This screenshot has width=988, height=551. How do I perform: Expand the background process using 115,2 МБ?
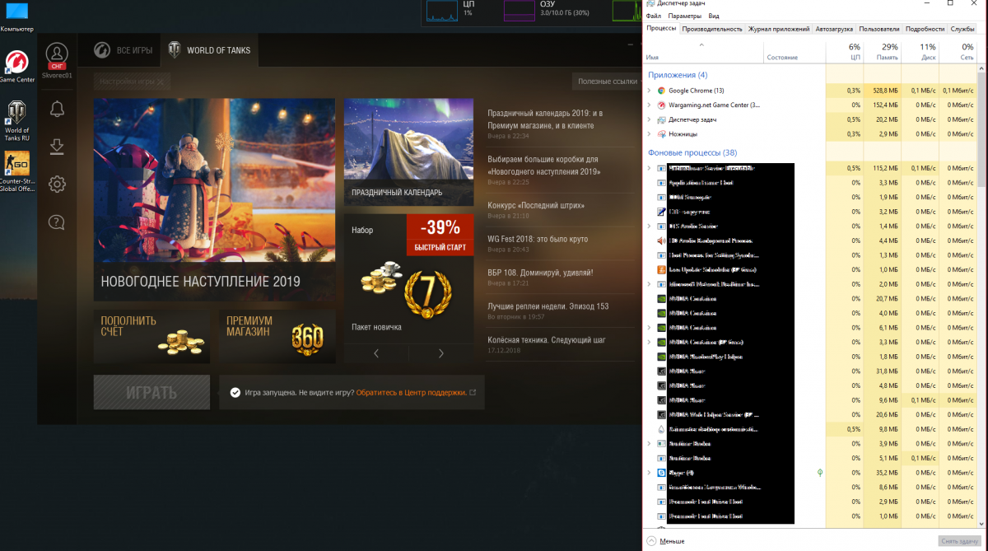(649, 168)
